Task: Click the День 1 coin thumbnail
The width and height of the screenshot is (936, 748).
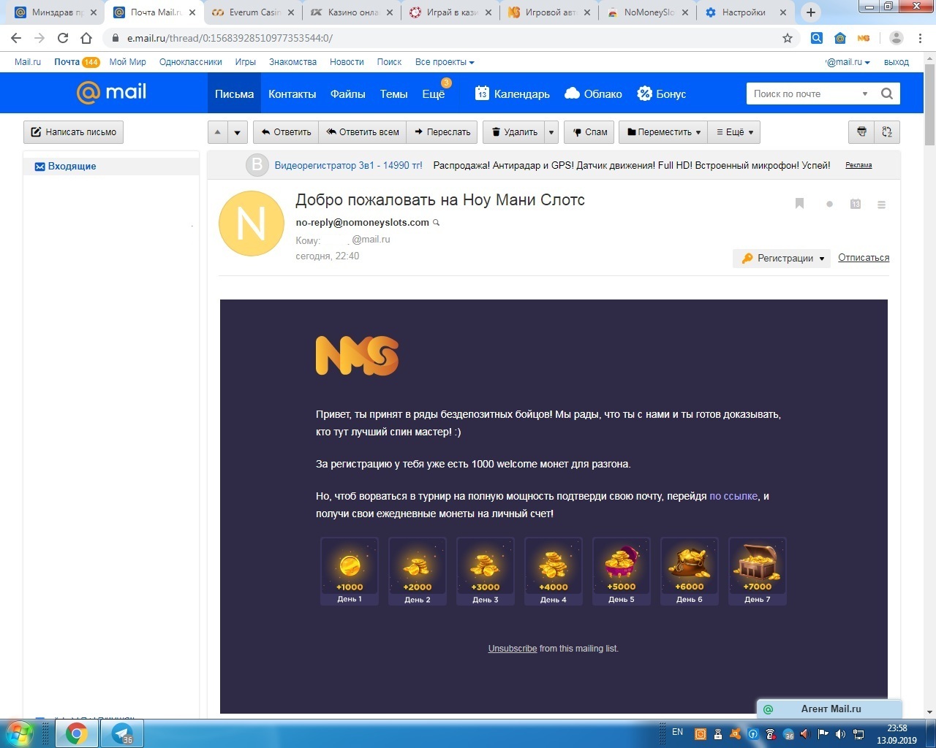Action: point(350,571)
